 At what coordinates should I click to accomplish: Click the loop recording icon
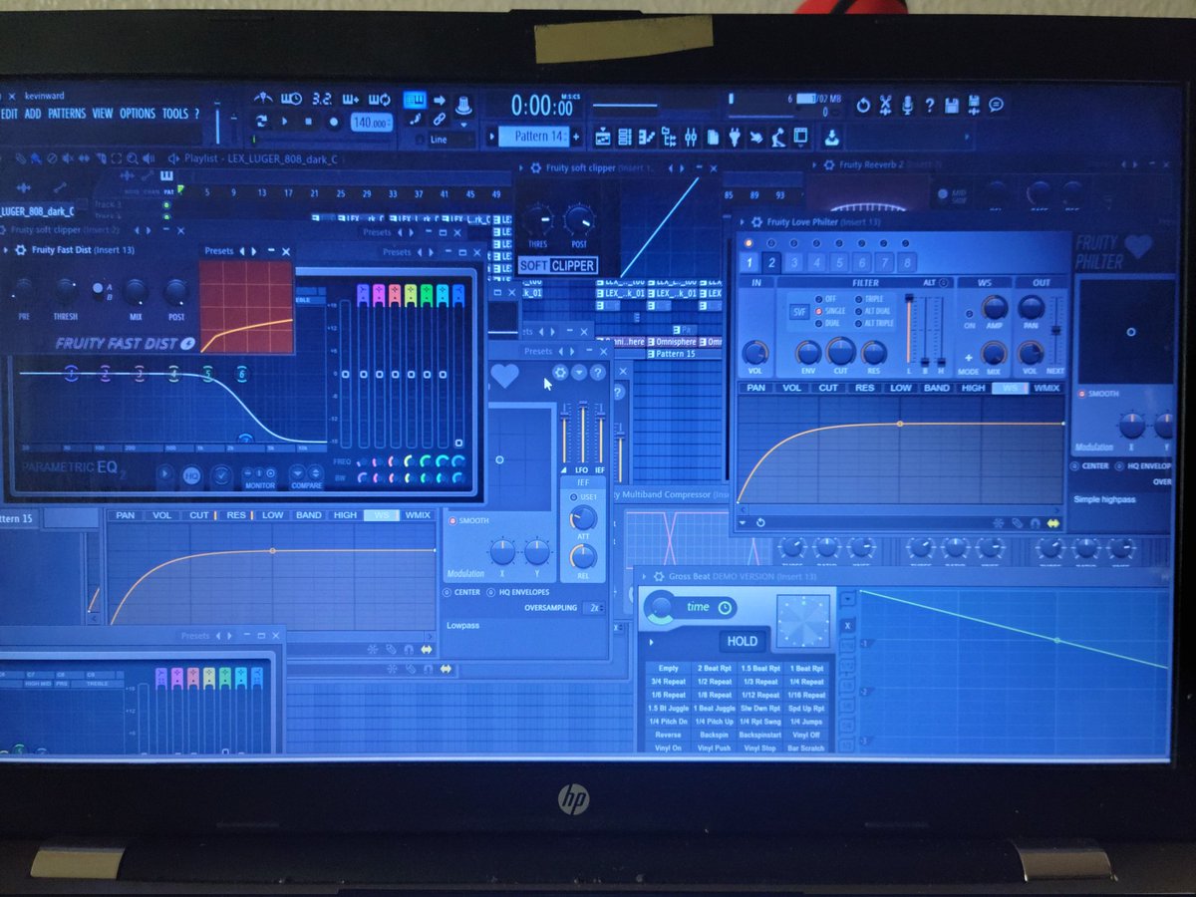click(x=379, y=99)
